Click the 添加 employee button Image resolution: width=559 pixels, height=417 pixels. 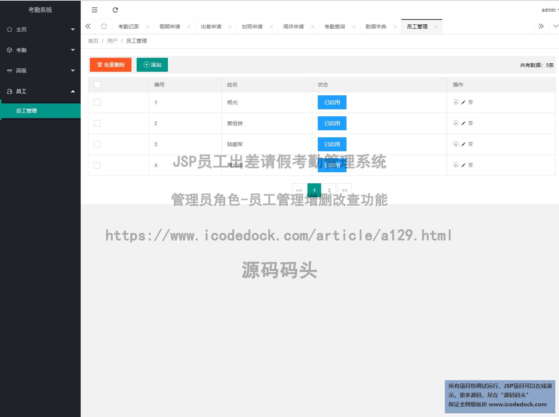pos(152,65)
